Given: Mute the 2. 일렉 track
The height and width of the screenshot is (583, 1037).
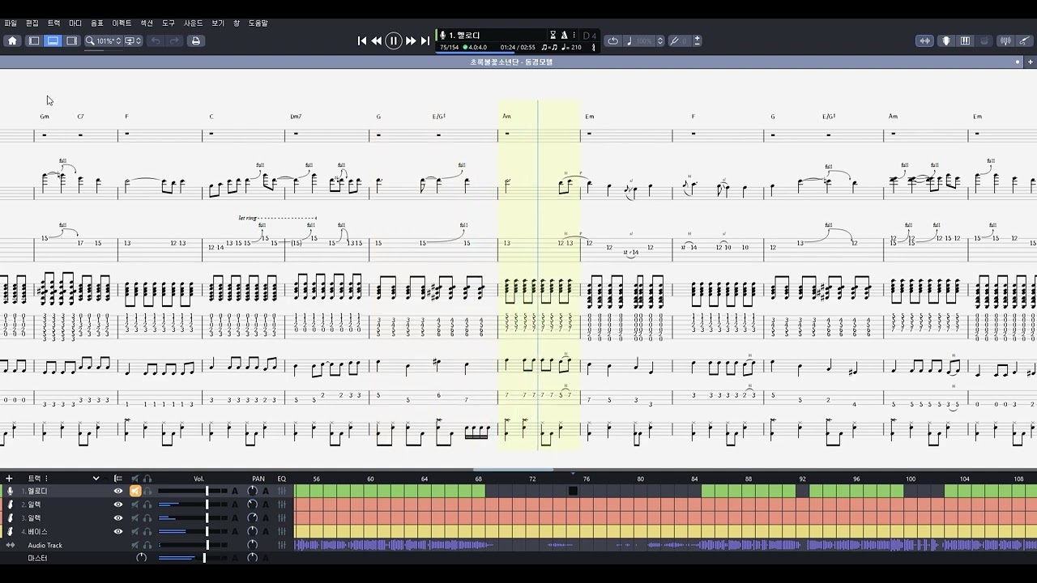Looking at the screenshot, I should coord(135,504).
